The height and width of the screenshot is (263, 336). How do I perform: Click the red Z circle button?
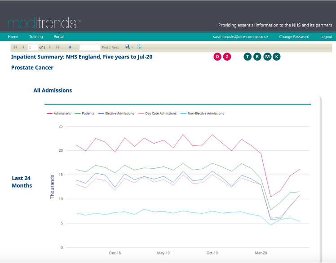227,57
